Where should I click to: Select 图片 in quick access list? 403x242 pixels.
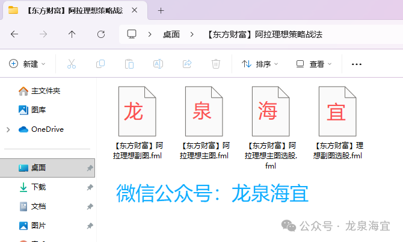38,226
